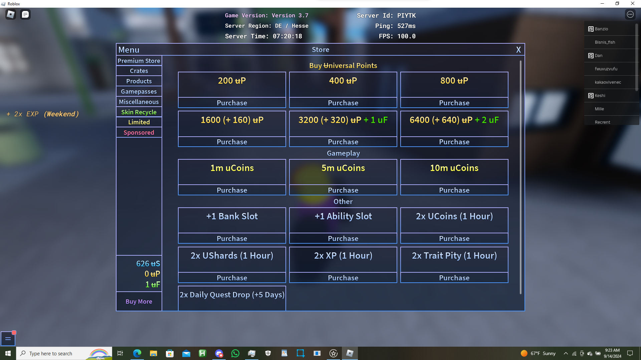Open the Limited store section

139,122
